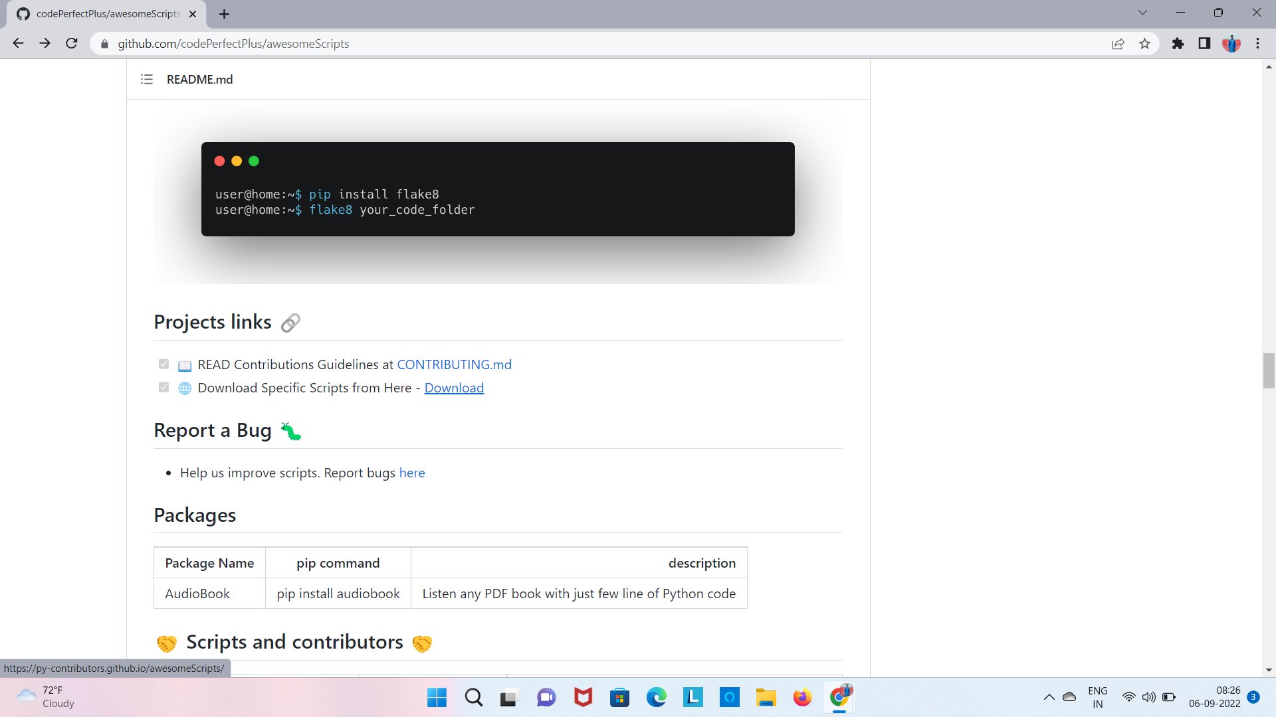
Task: Click the share icon in the address bar
Action: (1118, 43)
